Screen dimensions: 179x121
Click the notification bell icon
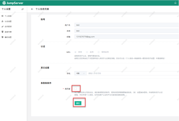(175, 3)
